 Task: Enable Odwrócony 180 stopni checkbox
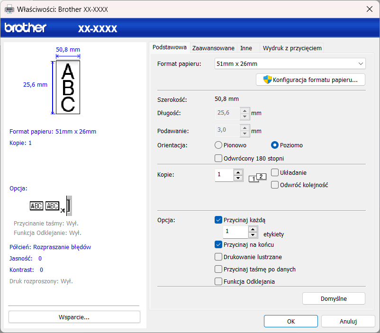click(x=218, y=159)
